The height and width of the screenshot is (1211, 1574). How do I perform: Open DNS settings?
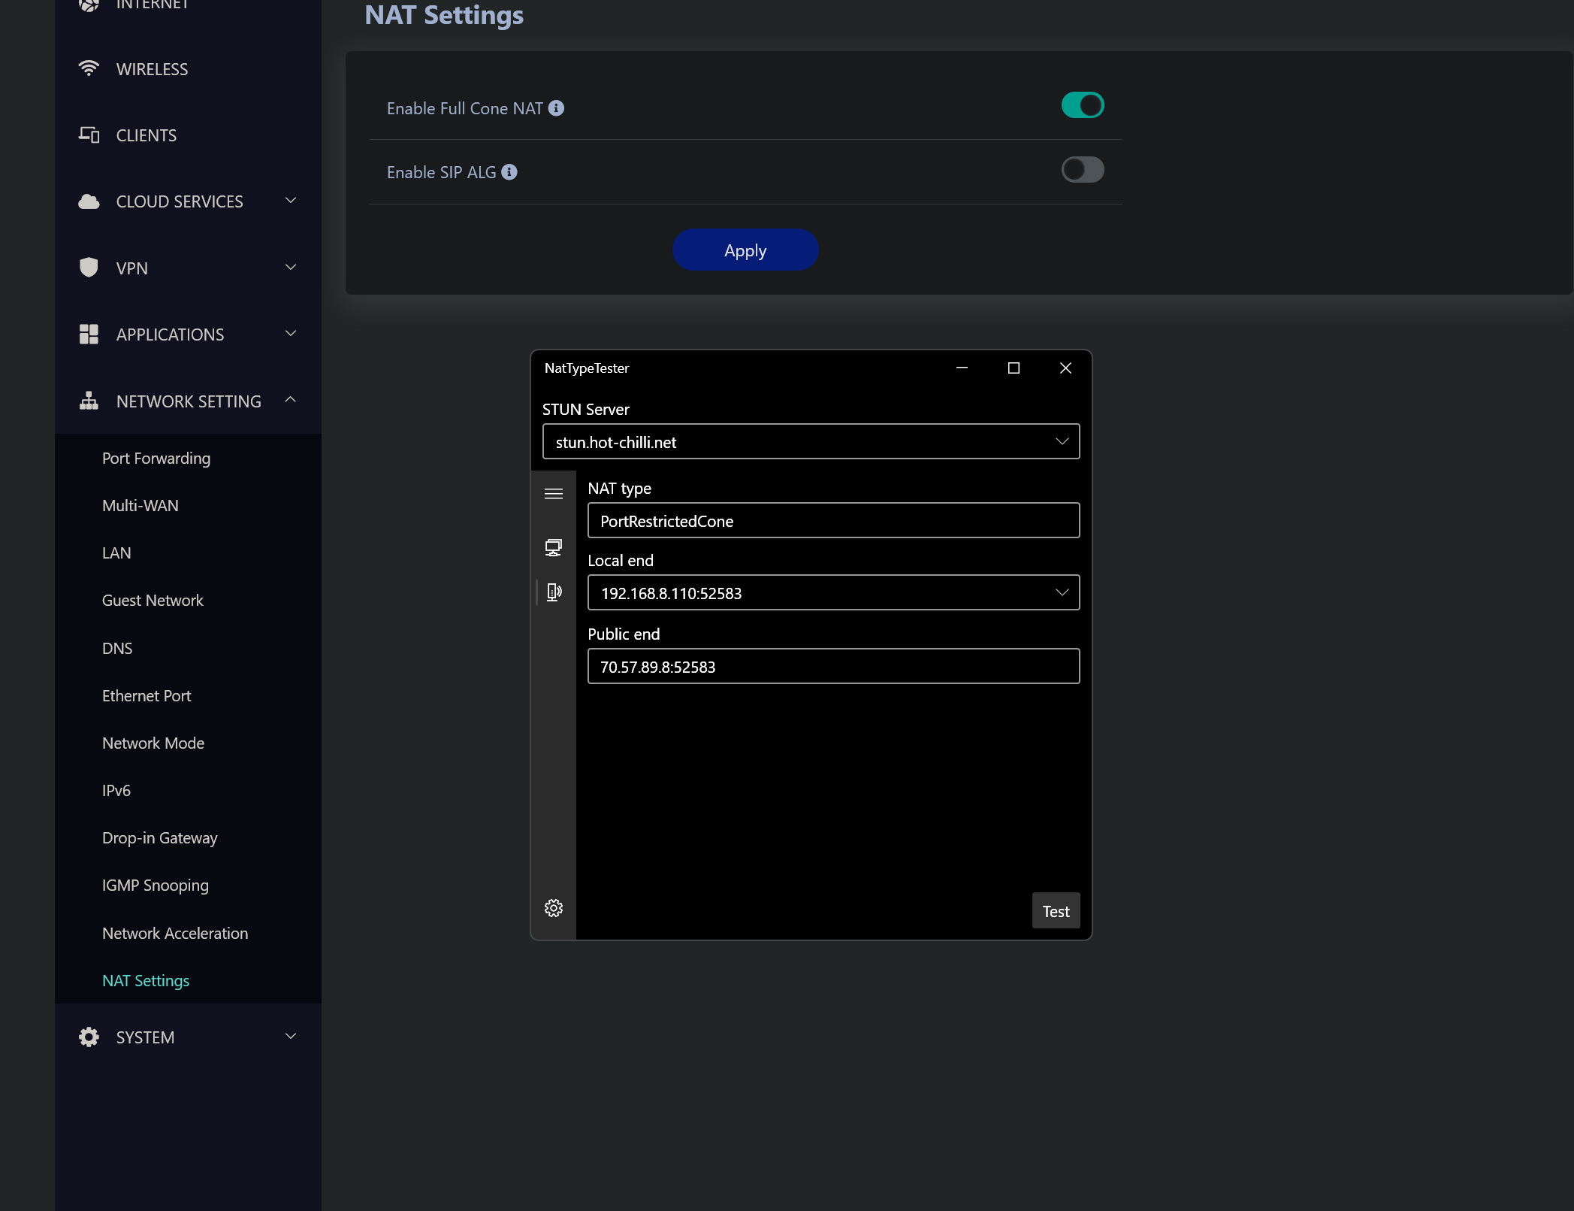(117, 649)
